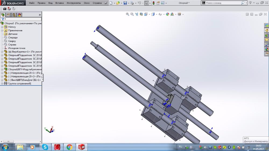
Task: Select the Спереди plane in tree
Action: coord(13,38)
